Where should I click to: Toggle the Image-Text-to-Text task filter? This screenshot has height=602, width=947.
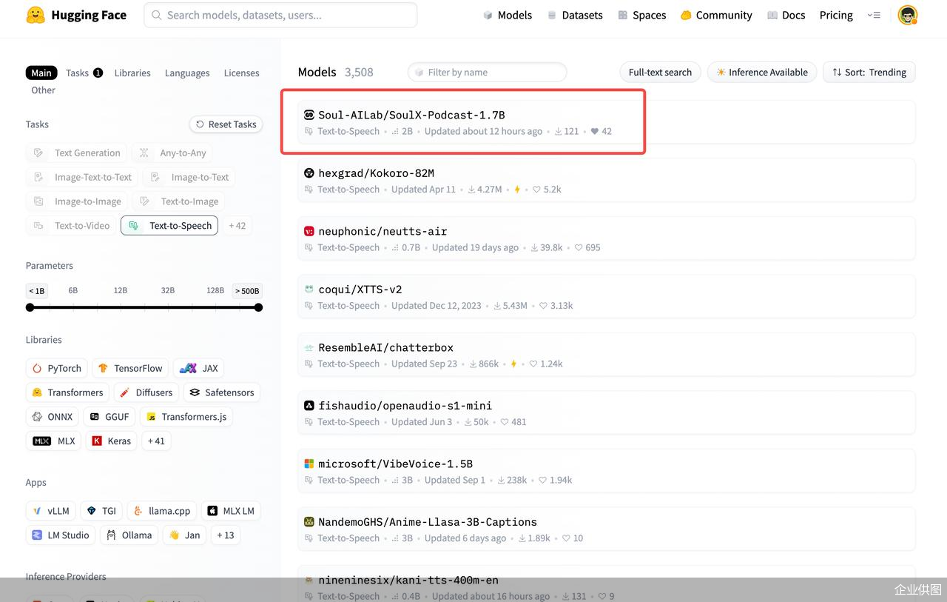click(x=81, y=177)
